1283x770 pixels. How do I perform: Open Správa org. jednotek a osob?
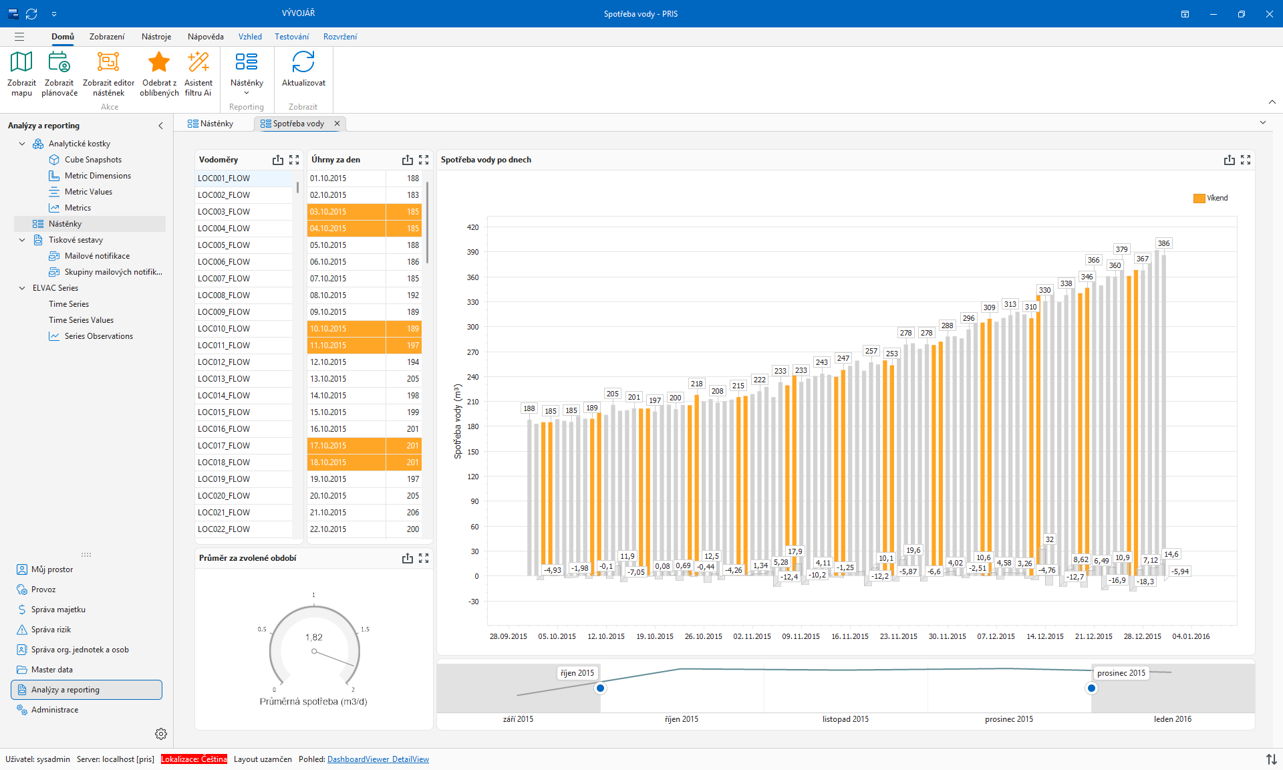(87, 650)
